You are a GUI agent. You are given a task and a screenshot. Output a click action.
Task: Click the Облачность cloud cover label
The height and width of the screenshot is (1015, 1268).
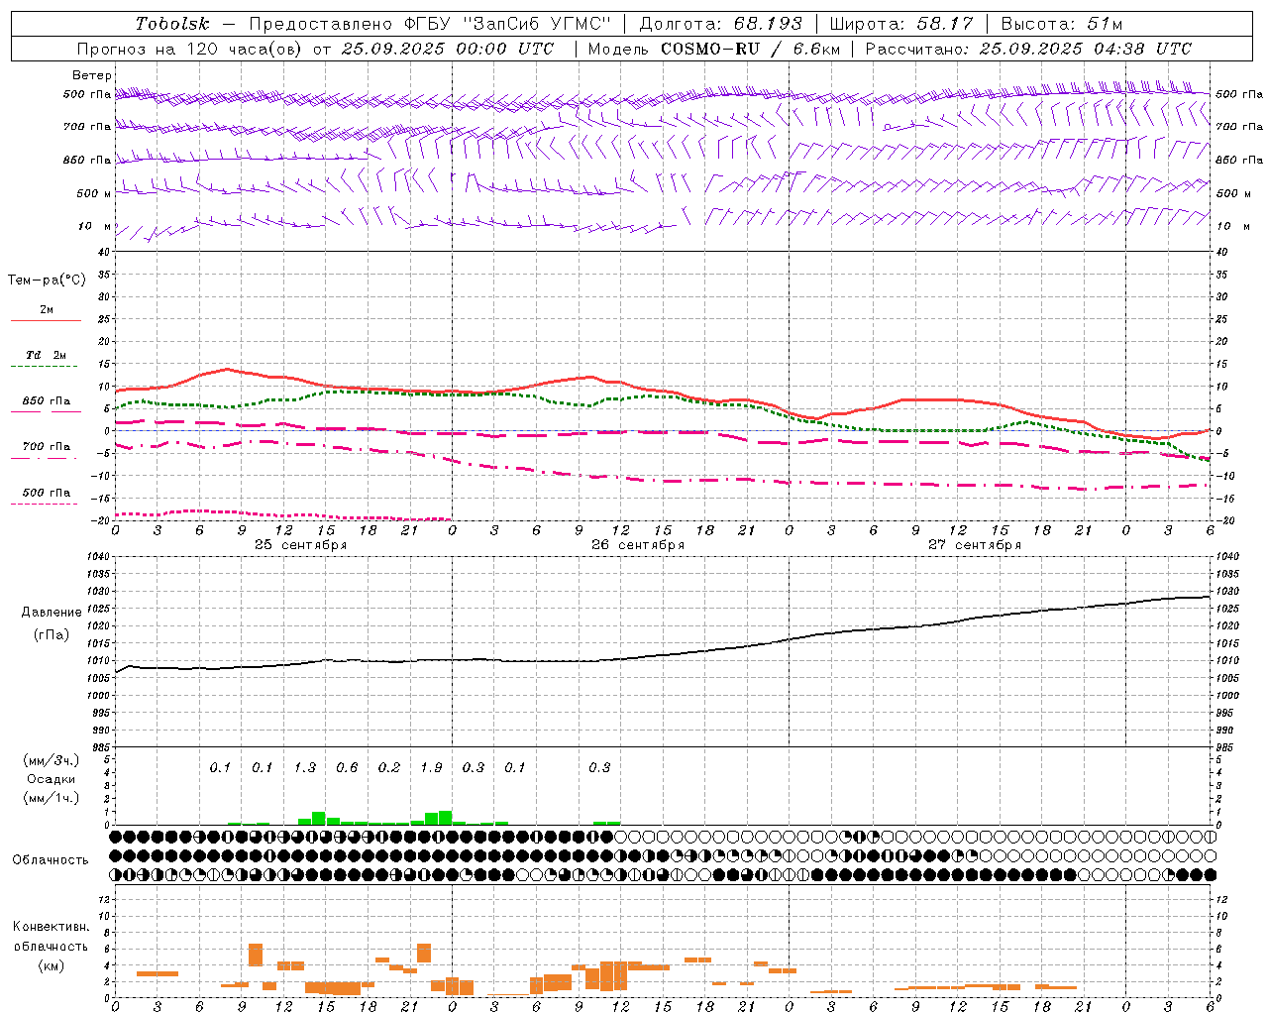[x=51, y=859]
